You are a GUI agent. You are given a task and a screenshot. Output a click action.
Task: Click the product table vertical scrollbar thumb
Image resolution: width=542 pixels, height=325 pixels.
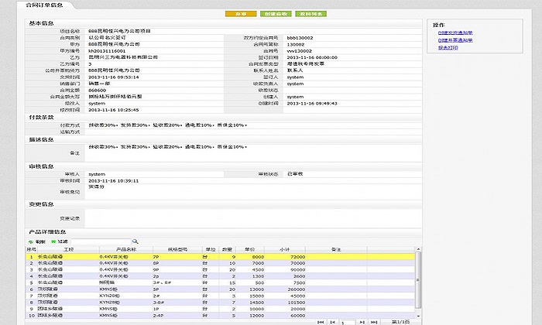(418, 280)
